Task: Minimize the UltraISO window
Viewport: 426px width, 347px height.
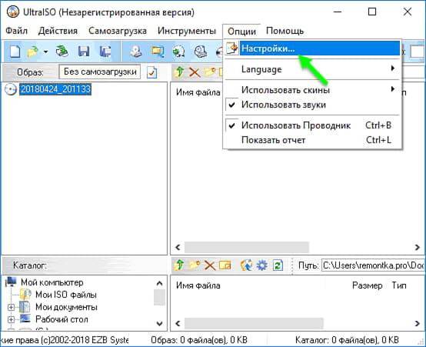Action: click(x=338, y=12)
